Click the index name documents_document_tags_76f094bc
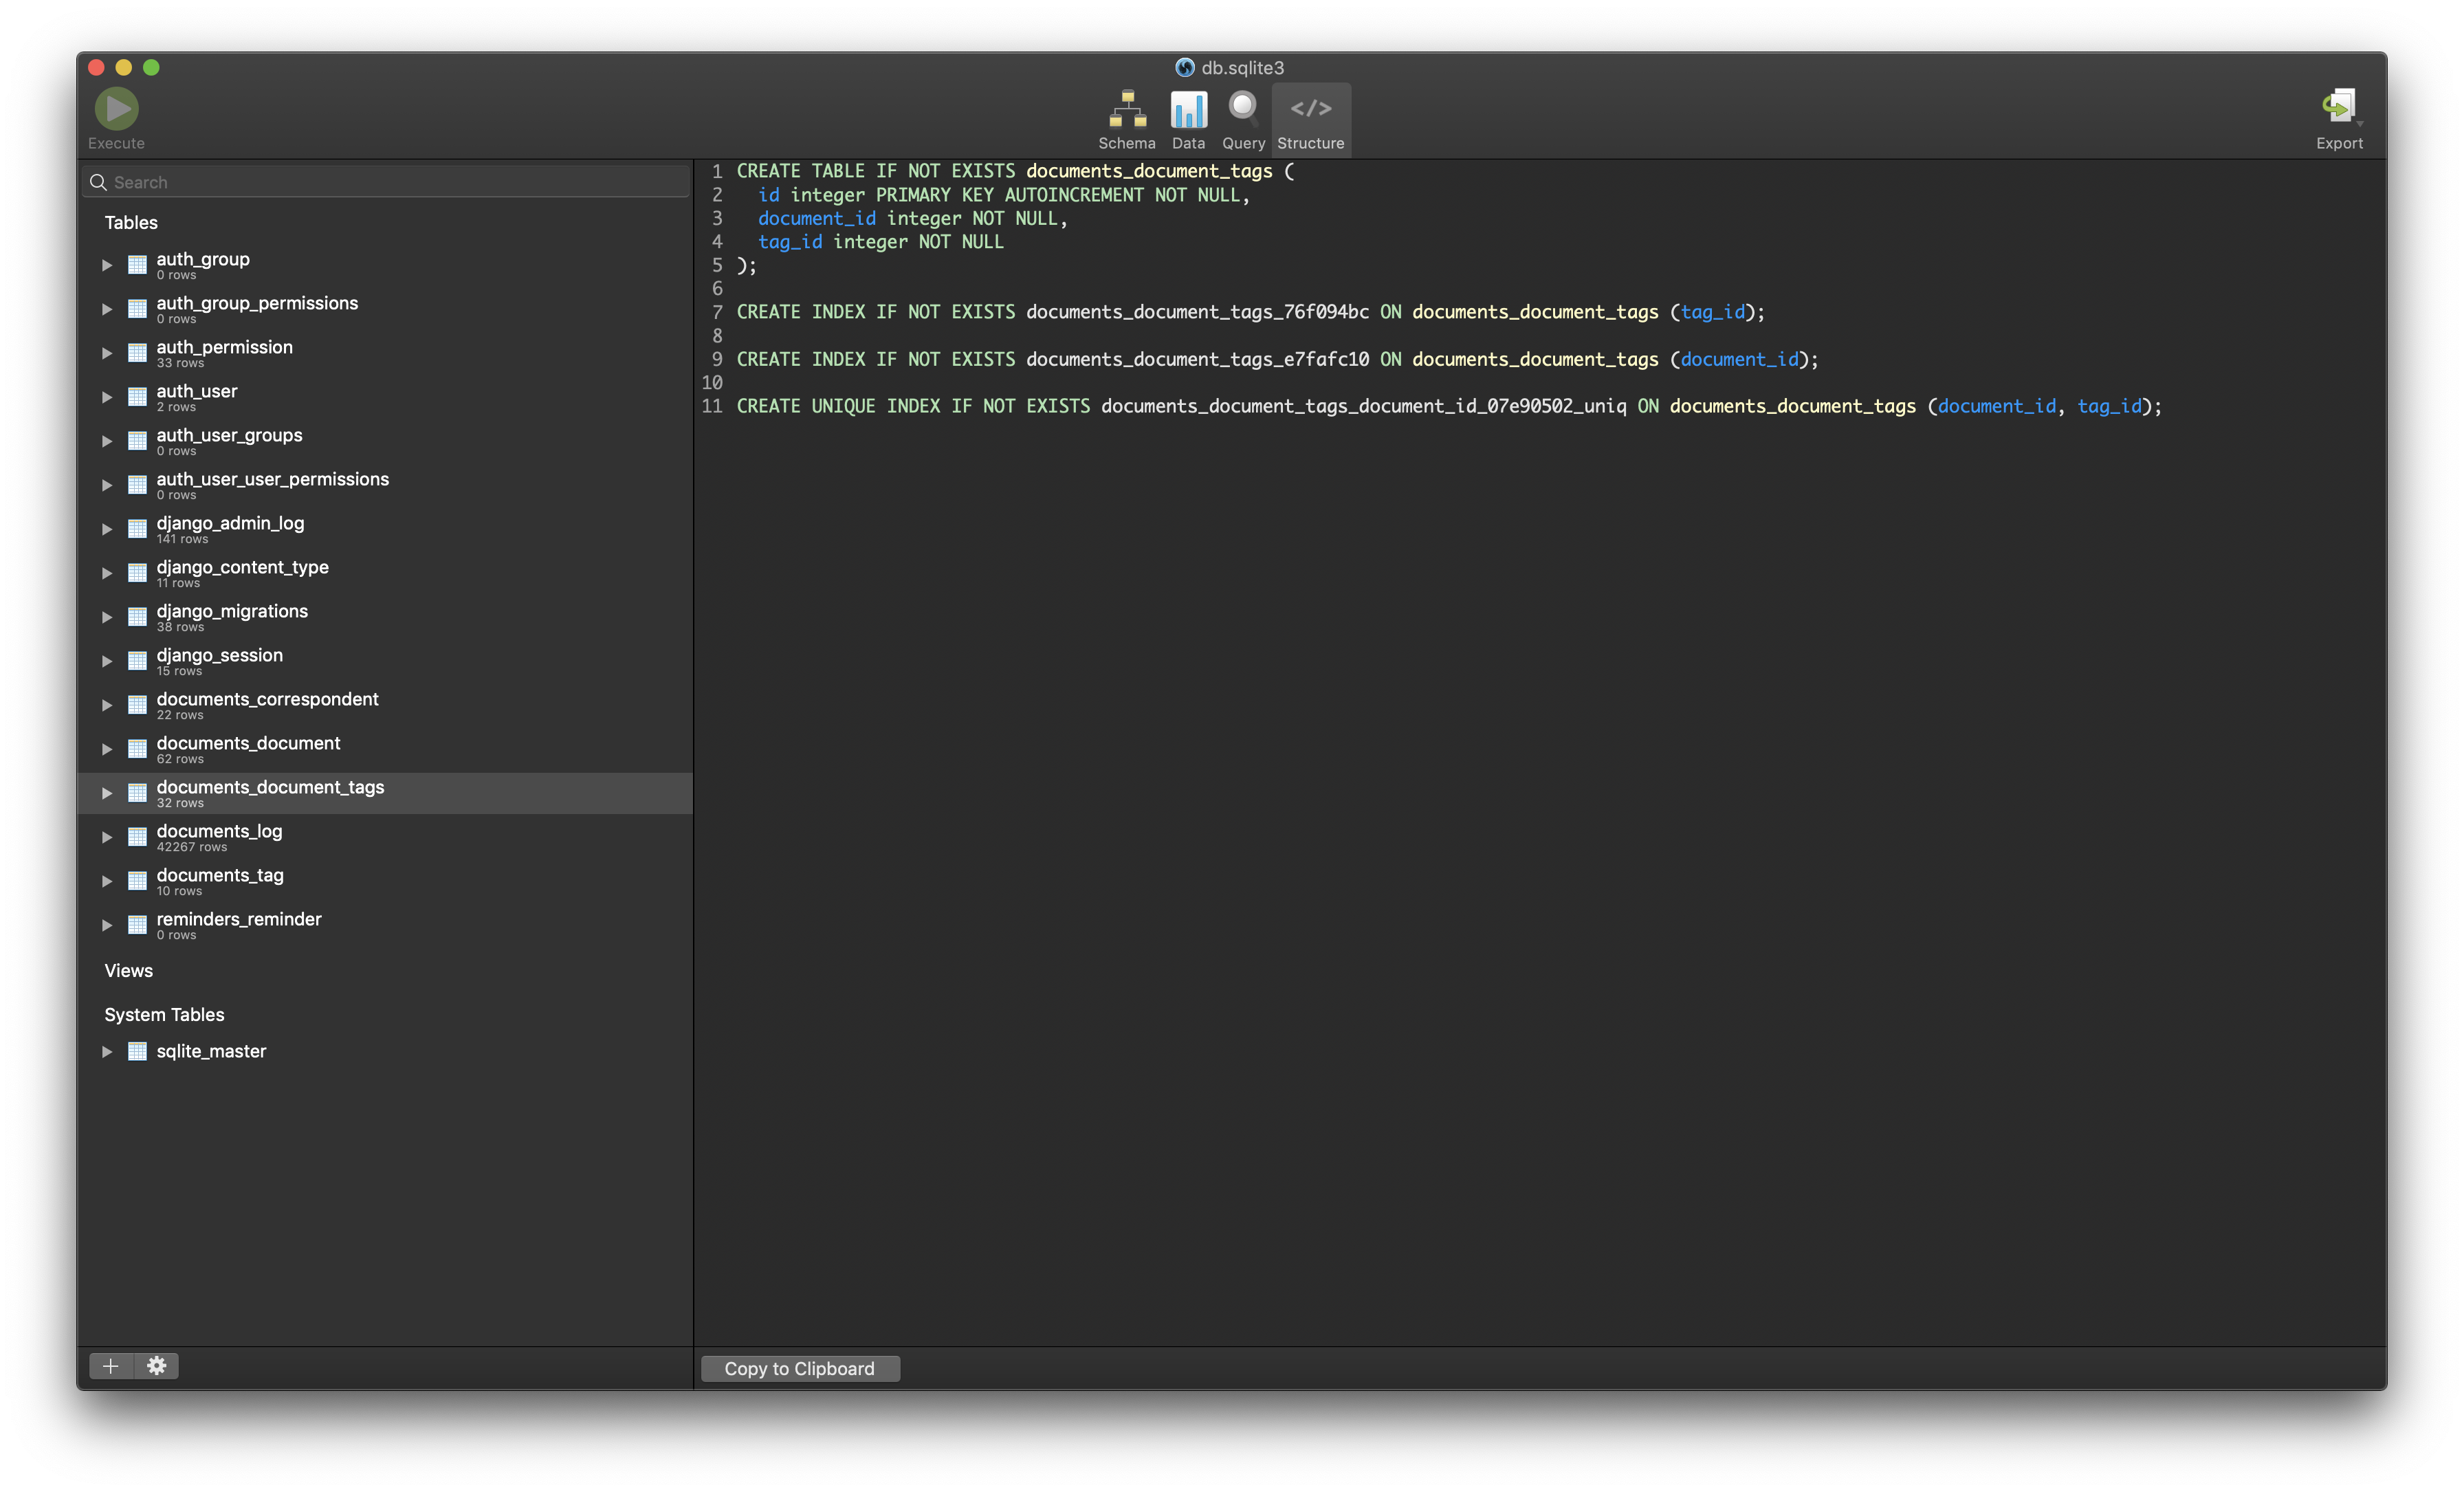Screen dimensions: 2464x1492 tap(1197, 312)
